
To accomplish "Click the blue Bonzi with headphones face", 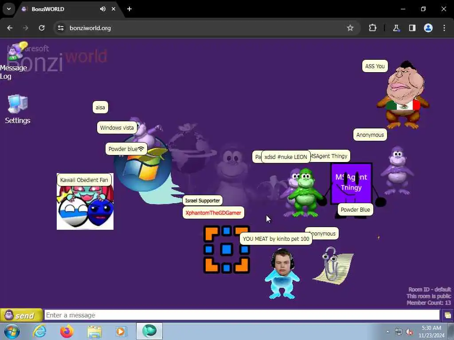I will 282,274.
